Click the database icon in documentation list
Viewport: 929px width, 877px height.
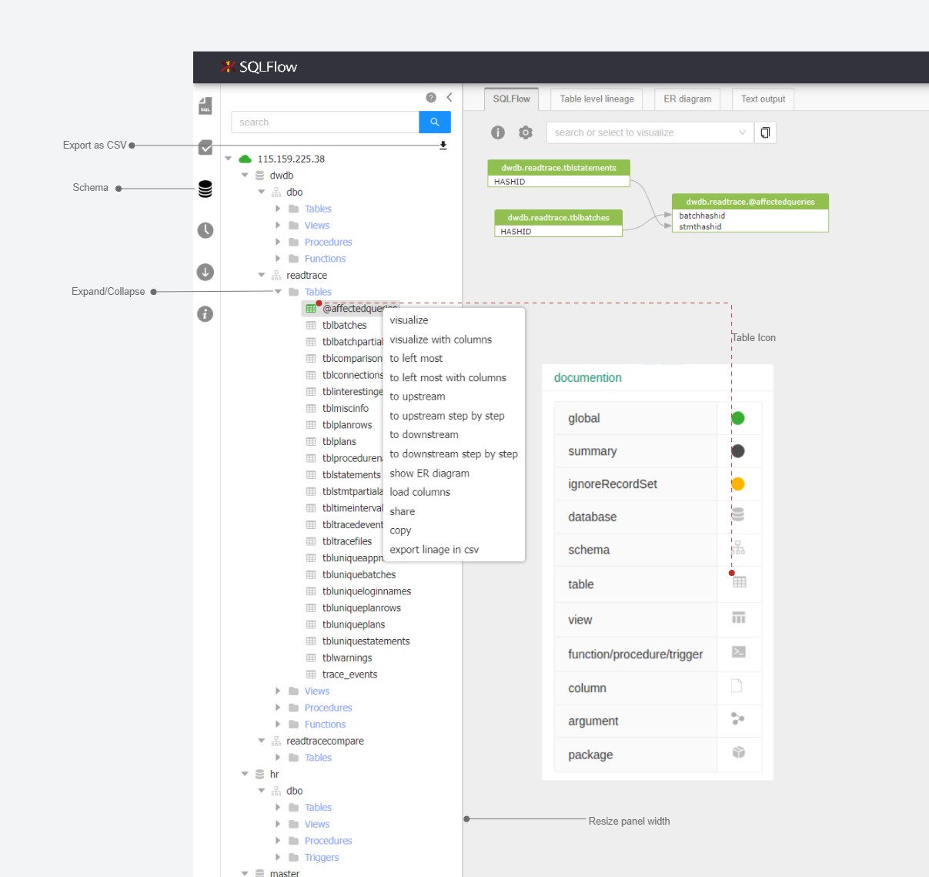coord(737,514)
